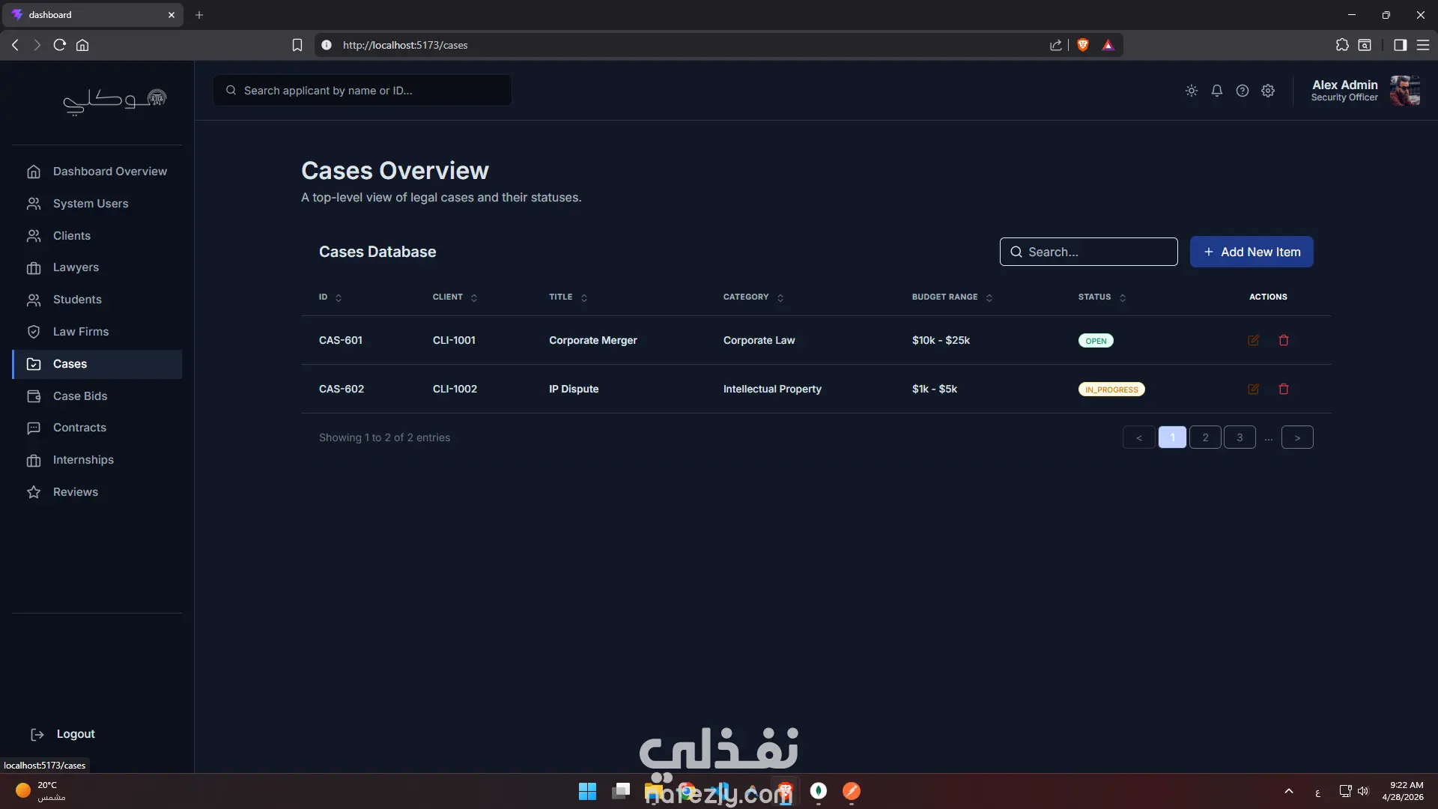
Task: Open Students in the sidebar
Action: click(x=97, y=300)
